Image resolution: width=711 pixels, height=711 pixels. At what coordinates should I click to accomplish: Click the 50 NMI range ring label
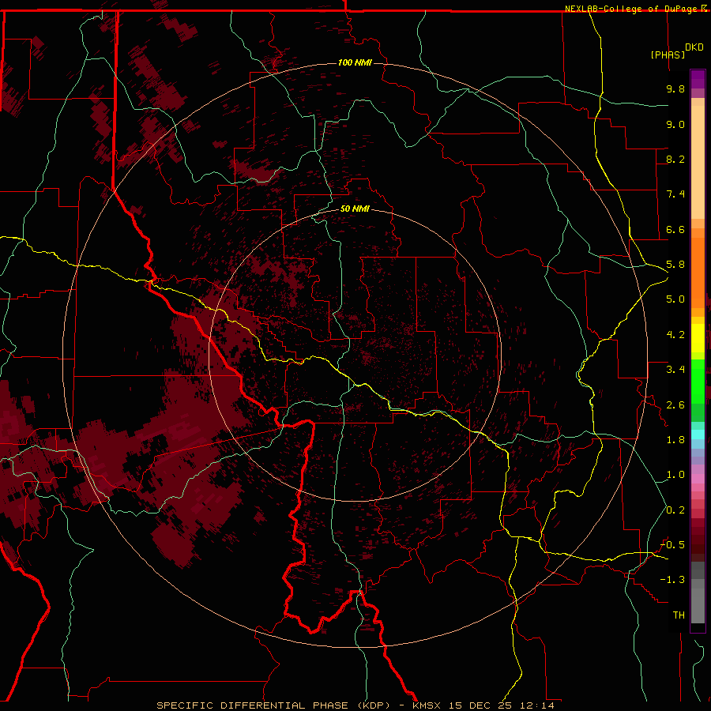355,209
